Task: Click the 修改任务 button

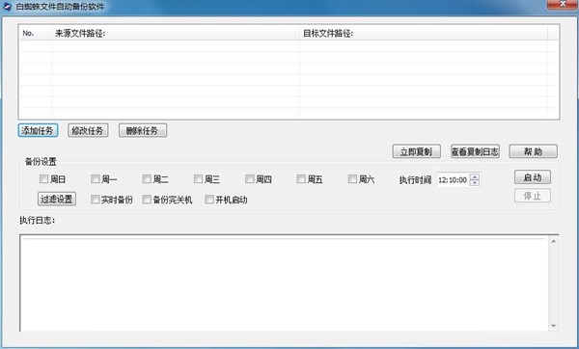Action: [x=88, y=130]
